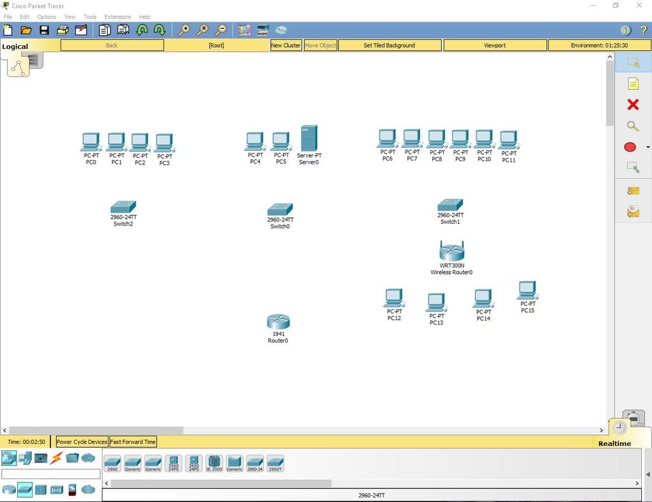
Task: Choose the Resize Shape tool
Action: [x=633, y=168]
